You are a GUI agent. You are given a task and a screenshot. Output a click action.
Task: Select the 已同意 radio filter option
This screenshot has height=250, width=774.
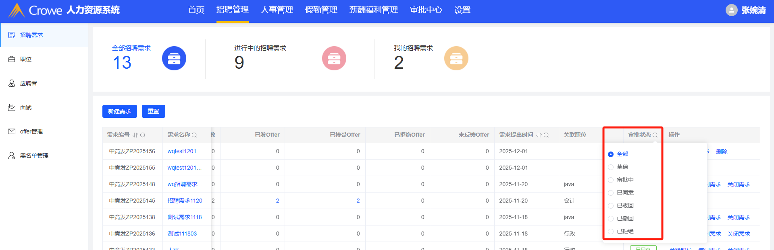(611, 193)
